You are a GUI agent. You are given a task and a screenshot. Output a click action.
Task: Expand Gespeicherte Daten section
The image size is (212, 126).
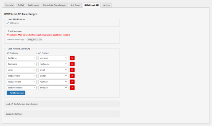(x=62, y=114)
